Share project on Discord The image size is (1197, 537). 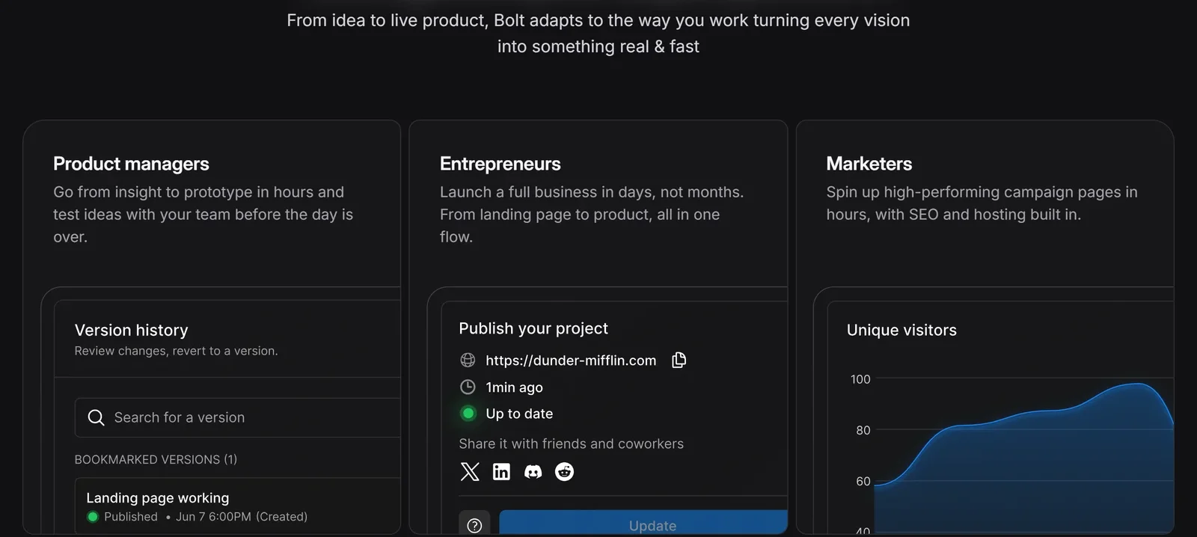pos(533,472)
